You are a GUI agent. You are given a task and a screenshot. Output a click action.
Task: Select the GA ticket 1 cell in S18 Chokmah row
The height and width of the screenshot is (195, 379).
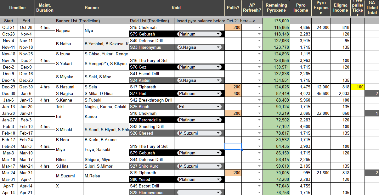[x=372, y=113]
